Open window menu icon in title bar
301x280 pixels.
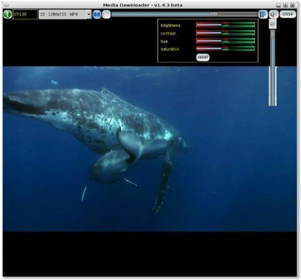(6, 5)
